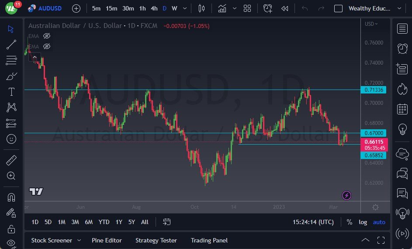Toggle log scale mode

[363, 222]
